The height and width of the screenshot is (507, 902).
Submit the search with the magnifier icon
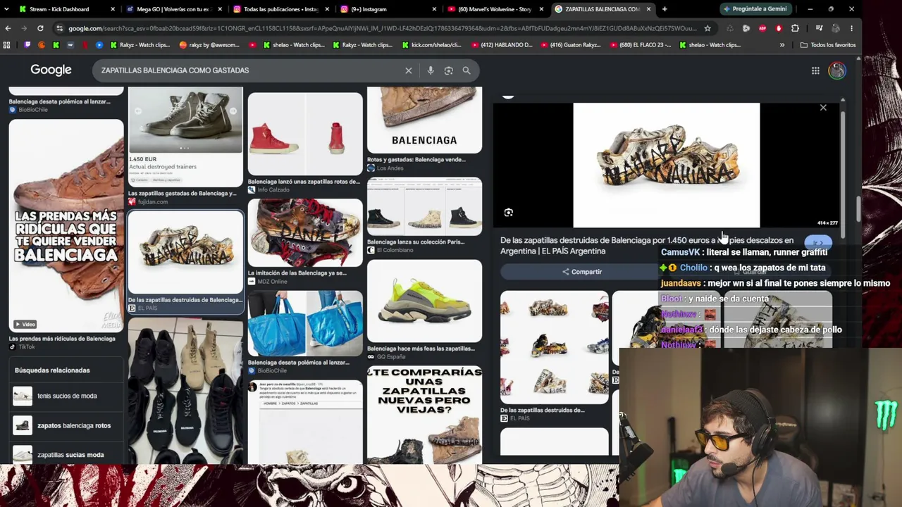click(x=467, y=70)
